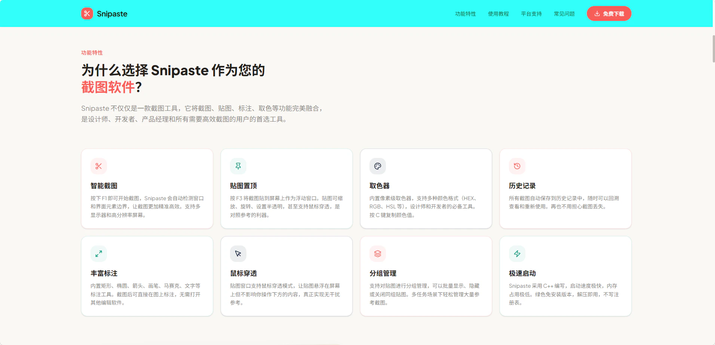
Task: Select the 极速启动 card title
Action: click(522, 274)
